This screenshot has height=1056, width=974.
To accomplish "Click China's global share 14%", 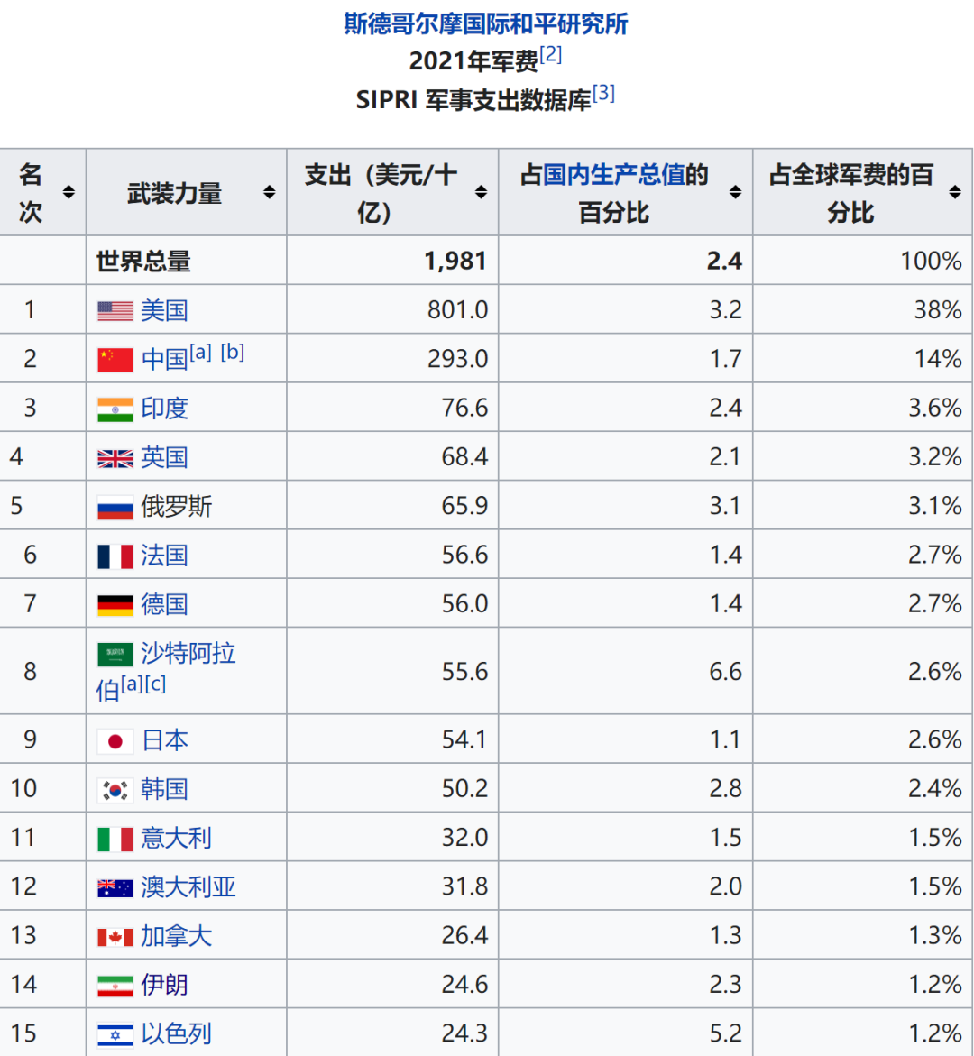I will pyautogui.click(x=938, y=359).
